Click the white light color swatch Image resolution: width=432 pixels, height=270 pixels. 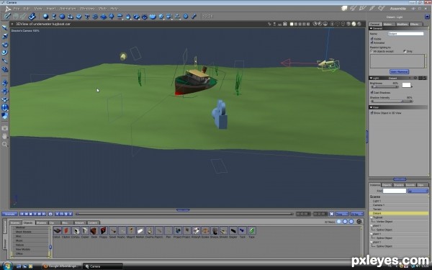tap(406, 85)
